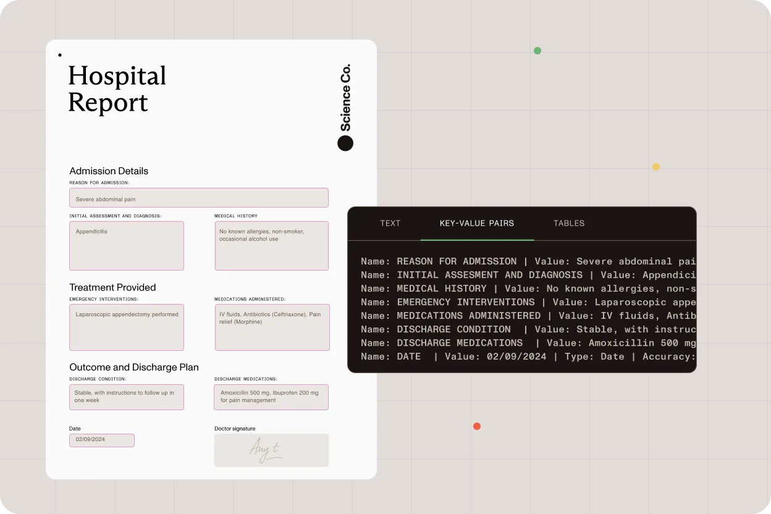771x514 pixels.
Task: Click the Hospital Report title
Action: point(117,89)
